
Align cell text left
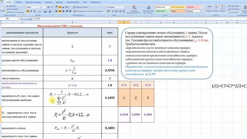tap(56, 11)
